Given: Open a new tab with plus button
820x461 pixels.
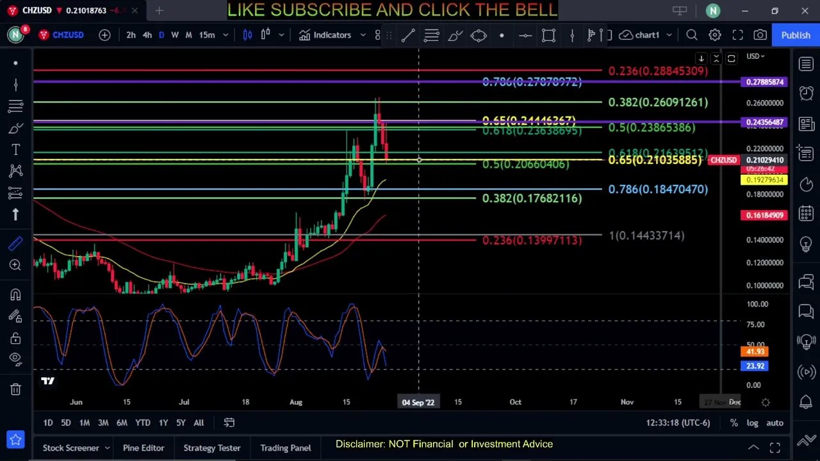Looking at the screenshot, I should [x=160, y=10].
